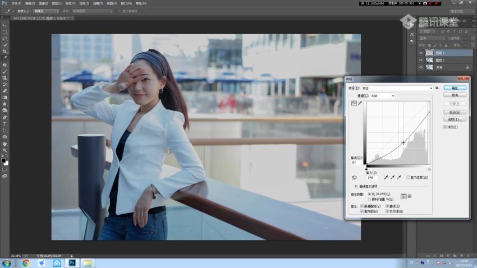Toggle the Preview checkbox in Curves

coord(445,127)
